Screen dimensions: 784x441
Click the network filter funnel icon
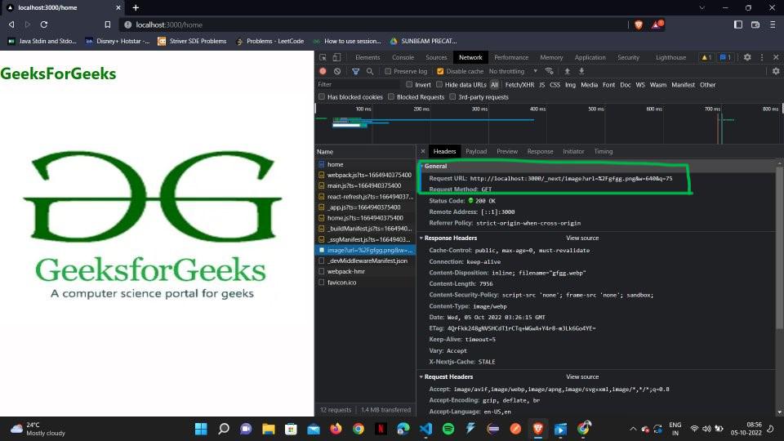[355, 72]
